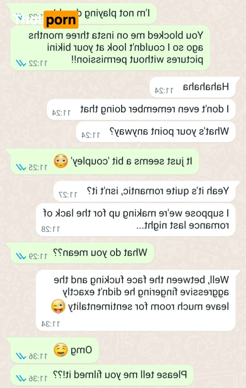This screenshot has height=388, width=246.
Task: Select the 'What's your point anyway?' message
Action: click(155, 131)
